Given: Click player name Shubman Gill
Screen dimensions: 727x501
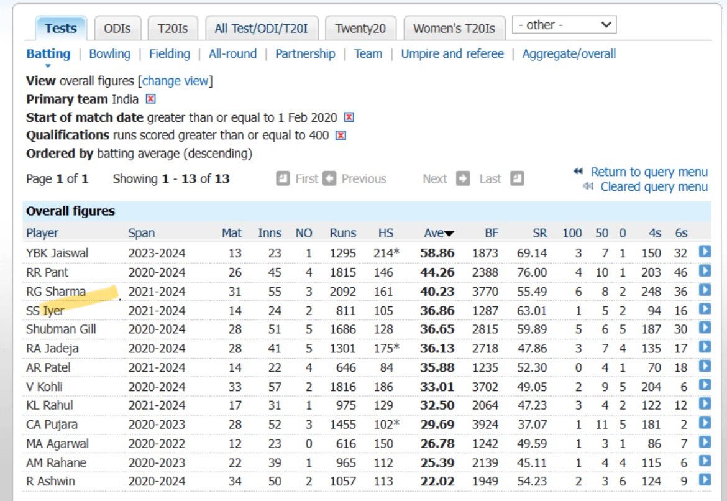Looking at the screenshot, I should click(61, 329).
